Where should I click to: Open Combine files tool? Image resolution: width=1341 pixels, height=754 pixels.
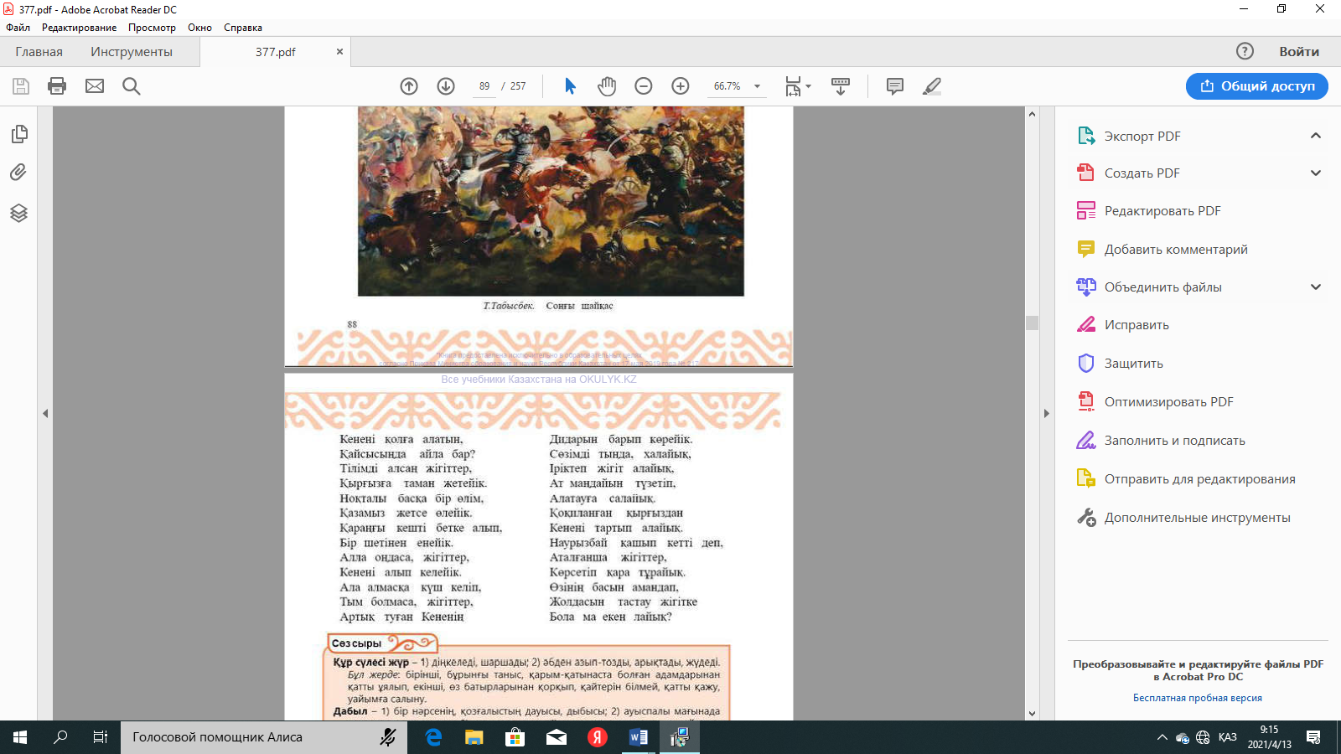[1162, 287]
